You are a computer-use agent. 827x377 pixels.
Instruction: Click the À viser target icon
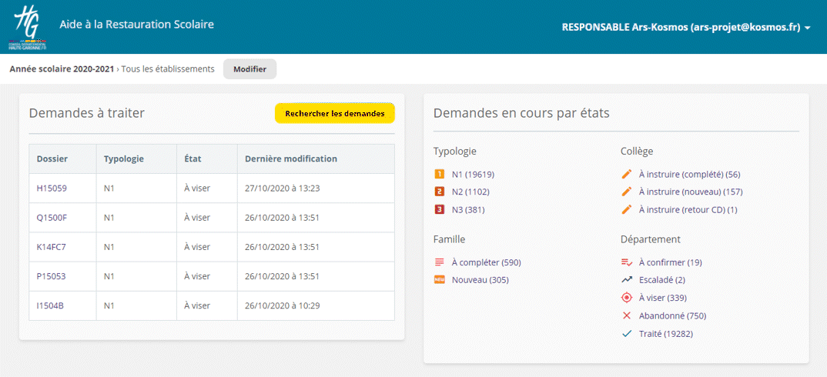pos(627,298)
